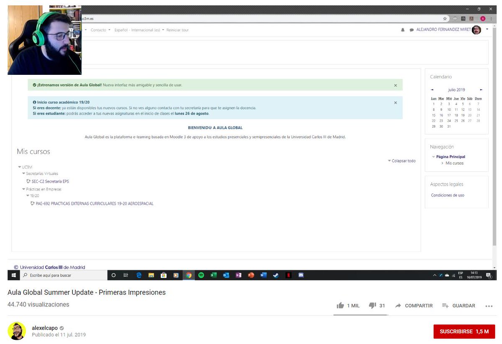Image resolution: width=502 pixels, height=344 pixels.
Task: Open the user menu arrow beside the avatar
Action: [x=487, y=30]
